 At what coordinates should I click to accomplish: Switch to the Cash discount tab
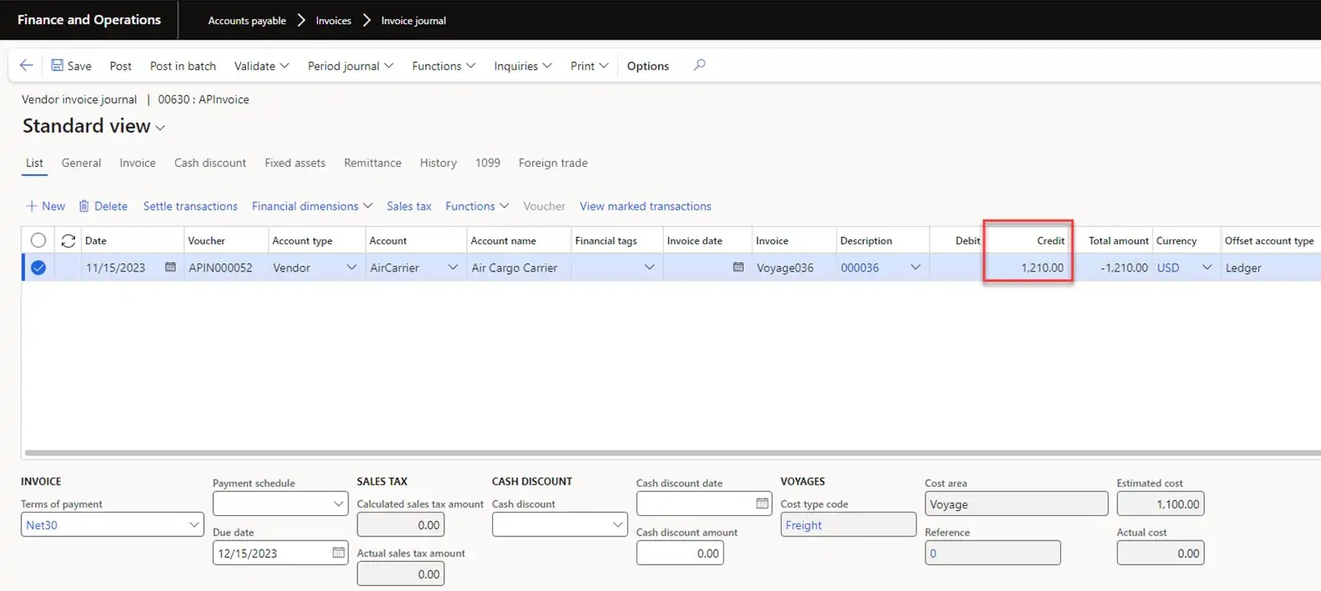pyautogui.click(x=210, y=163)
